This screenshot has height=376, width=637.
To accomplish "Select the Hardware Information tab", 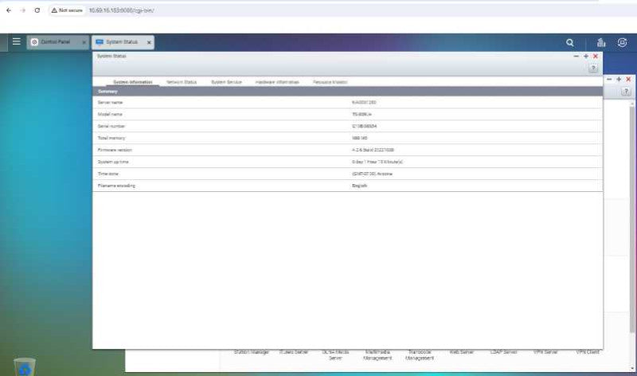I will coord(277,82).
